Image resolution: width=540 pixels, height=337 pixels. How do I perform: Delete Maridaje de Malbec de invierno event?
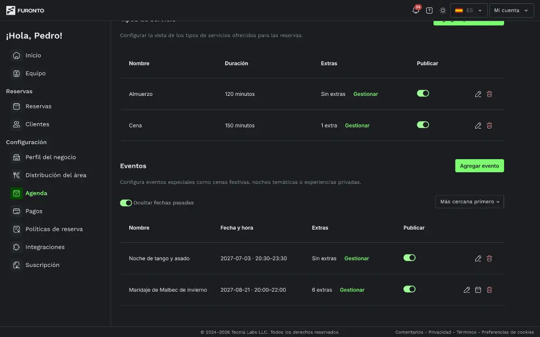click(x=489, y=290)
